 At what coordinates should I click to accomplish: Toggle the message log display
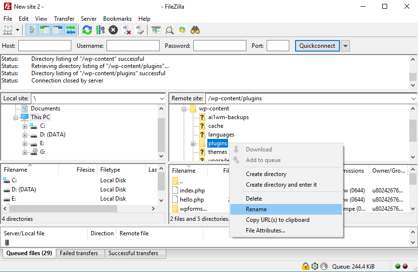(31, 30)
